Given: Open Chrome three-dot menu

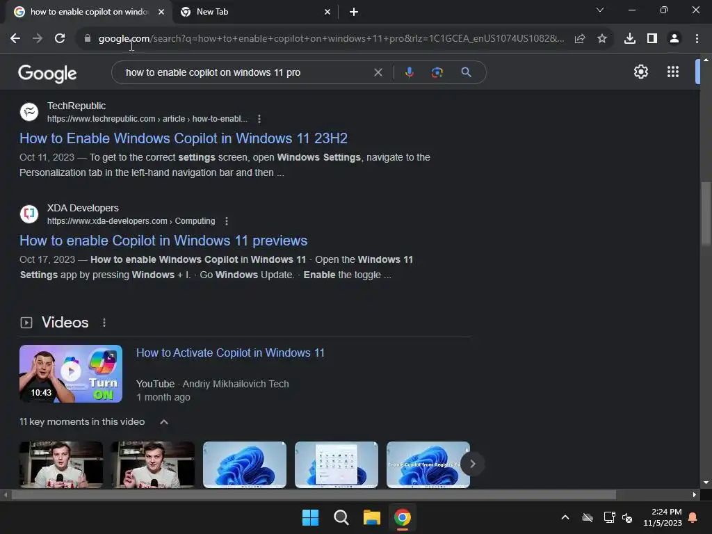Looking at the screenshot, I should [x=697, y=39].
